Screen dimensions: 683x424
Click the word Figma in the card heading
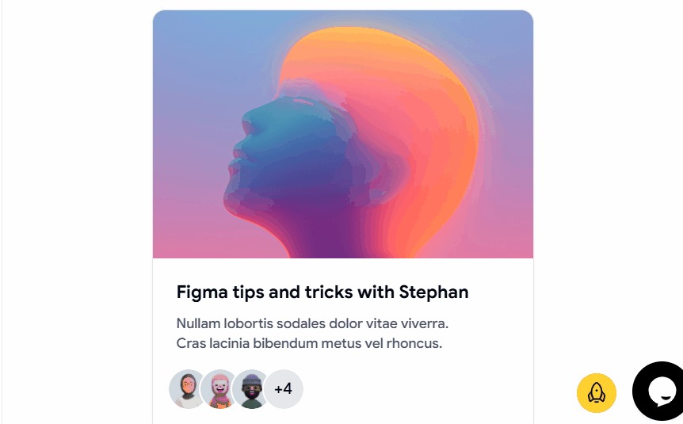pyautogui.click(x=202, y=292)
